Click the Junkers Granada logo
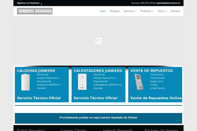 pyautogui.click(x=35, y=11)
